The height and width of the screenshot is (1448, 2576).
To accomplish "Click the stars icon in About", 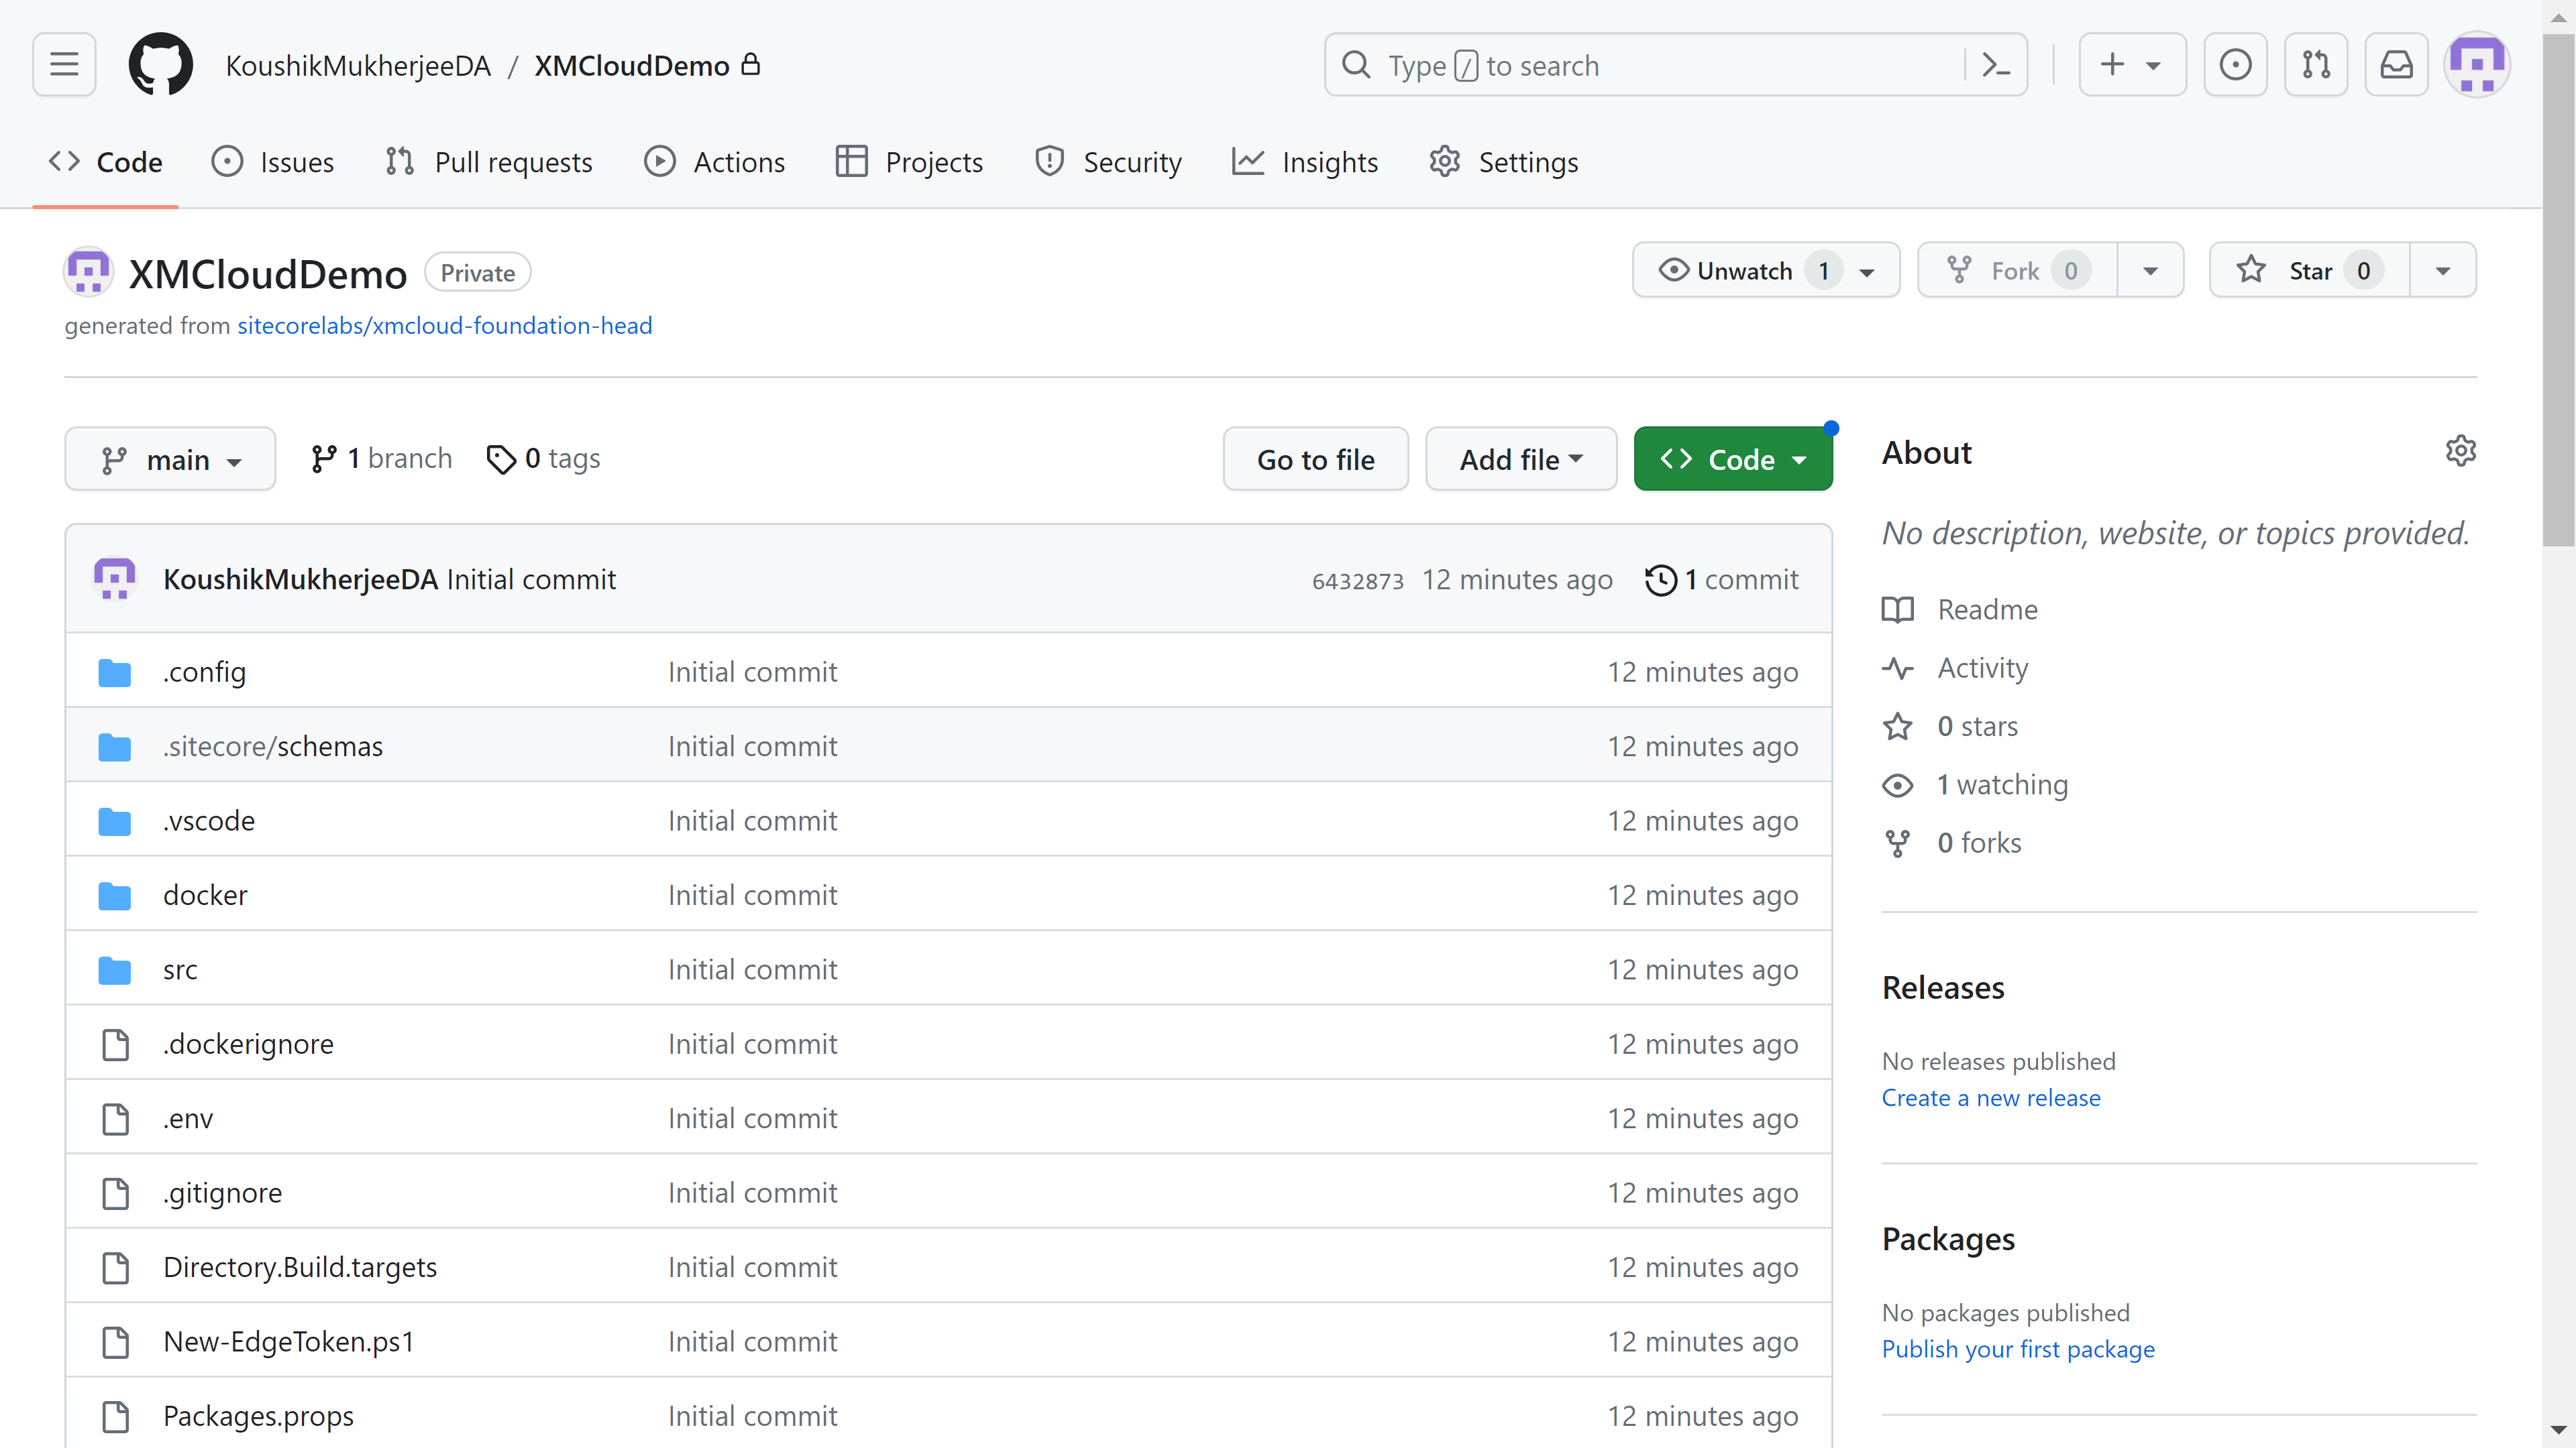I will 1897,727.
